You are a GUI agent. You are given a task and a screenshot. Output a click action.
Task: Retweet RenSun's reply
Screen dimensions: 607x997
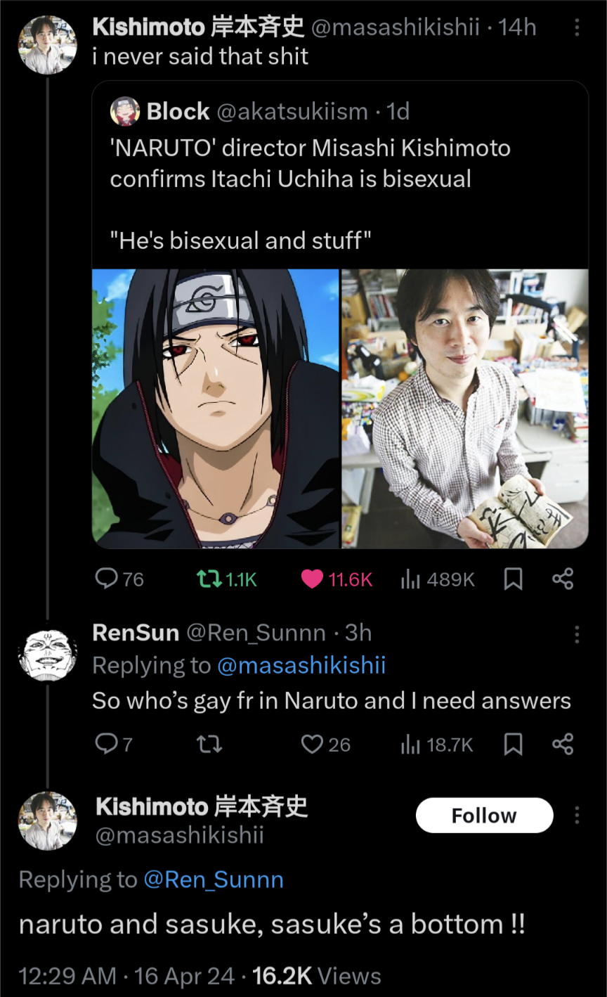click(209, 743)
